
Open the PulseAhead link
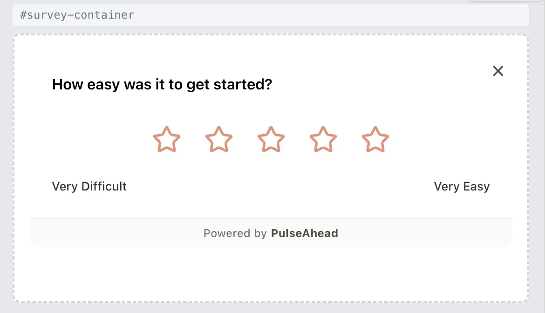click(x=304, y=233)
